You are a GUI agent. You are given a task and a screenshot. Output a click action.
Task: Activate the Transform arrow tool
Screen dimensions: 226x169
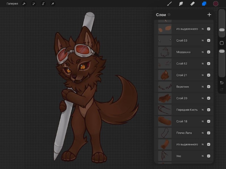[53, 4]
